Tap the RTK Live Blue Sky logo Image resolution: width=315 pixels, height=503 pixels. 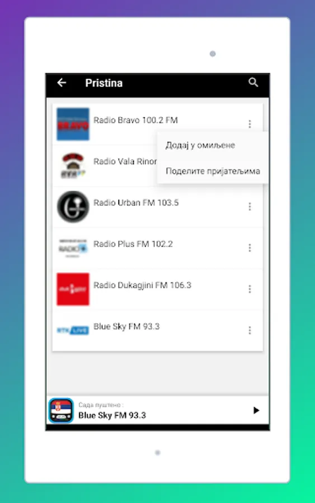click(x=73, y=330)
